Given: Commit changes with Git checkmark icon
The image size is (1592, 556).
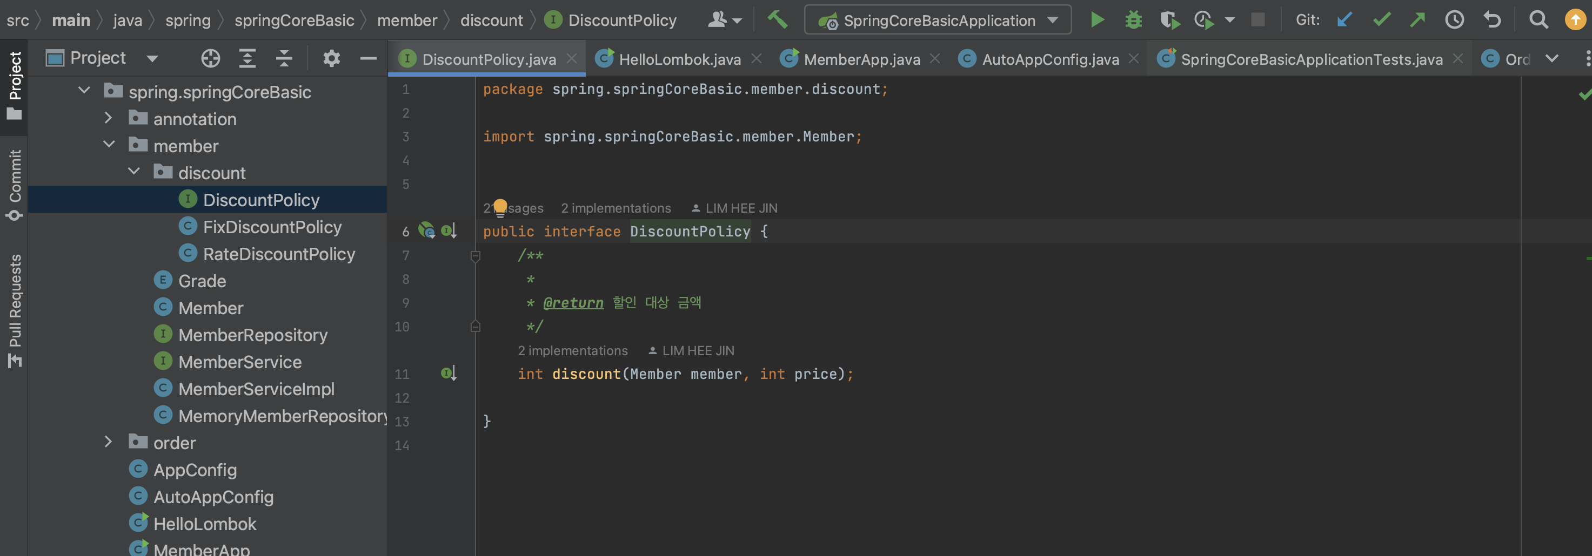Looking at the screenshot, I should click(1382, 21).
